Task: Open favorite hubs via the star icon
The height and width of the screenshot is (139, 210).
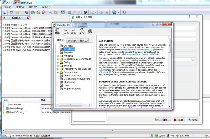Action: click(17, 12)
